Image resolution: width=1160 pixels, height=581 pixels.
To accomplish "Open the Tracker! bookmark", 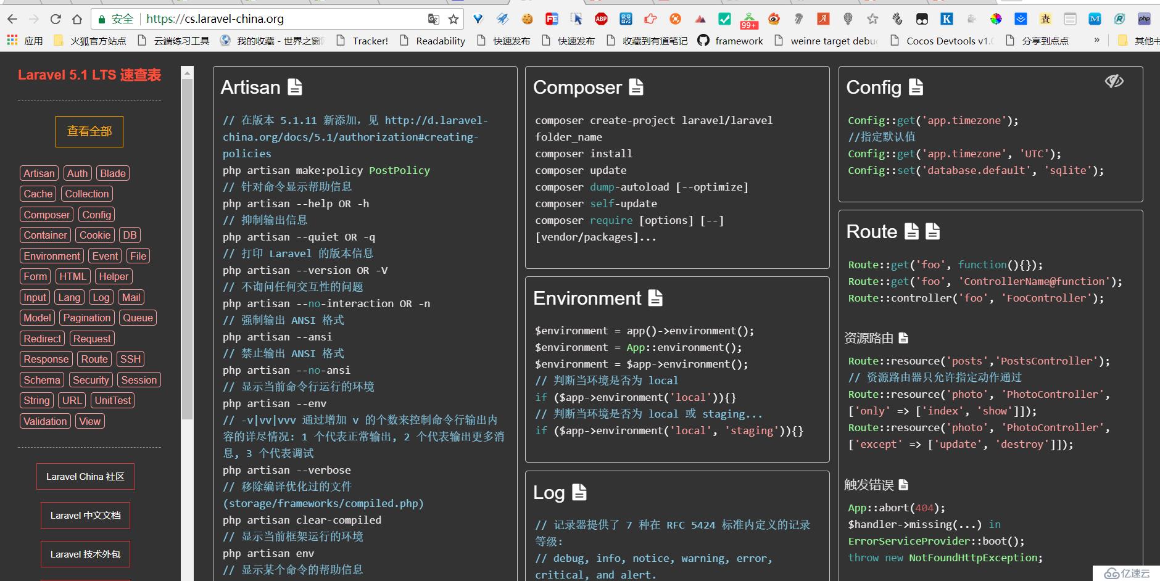I will coord(362,41).
